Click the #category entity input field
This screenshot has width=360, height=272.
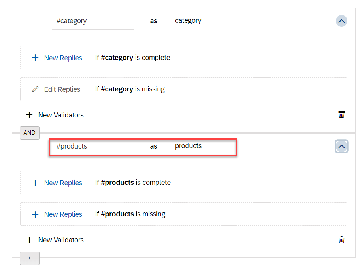pyautogui.click(x=93, y=21)
